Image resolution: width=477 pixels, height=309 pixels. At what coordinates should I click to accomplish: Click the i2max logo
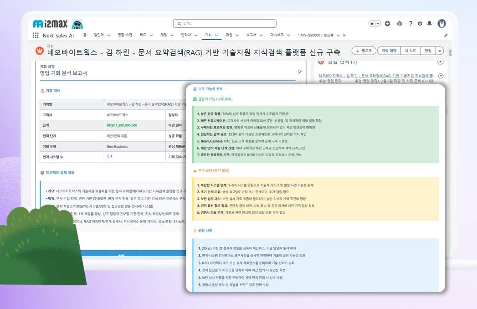(x=50, y=23)
